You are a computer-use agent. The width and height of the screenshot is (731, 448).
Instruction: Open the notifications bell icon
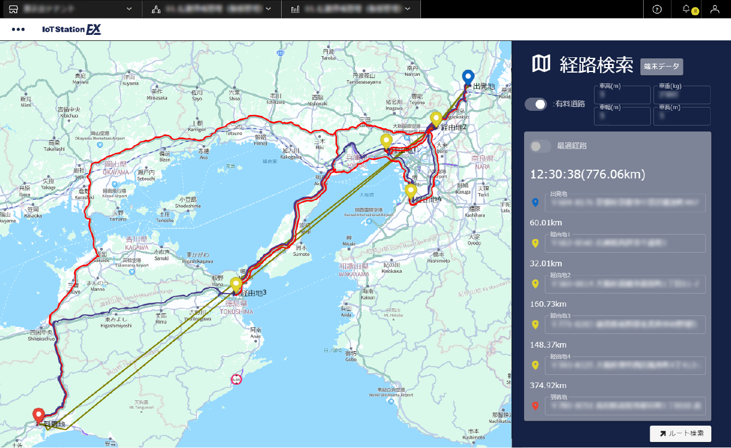pyautogui.click(x=686, y=9)
